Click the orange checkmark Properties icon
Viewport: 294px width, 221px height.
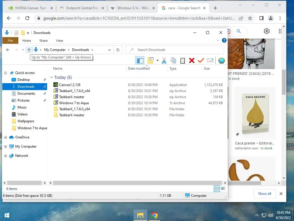(x=201, y=60)
